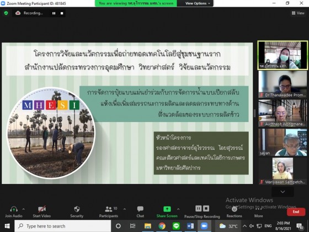
Task: Select the highlighted active speaker video tile
Action: pyautogui.click(x=283, y=55)
